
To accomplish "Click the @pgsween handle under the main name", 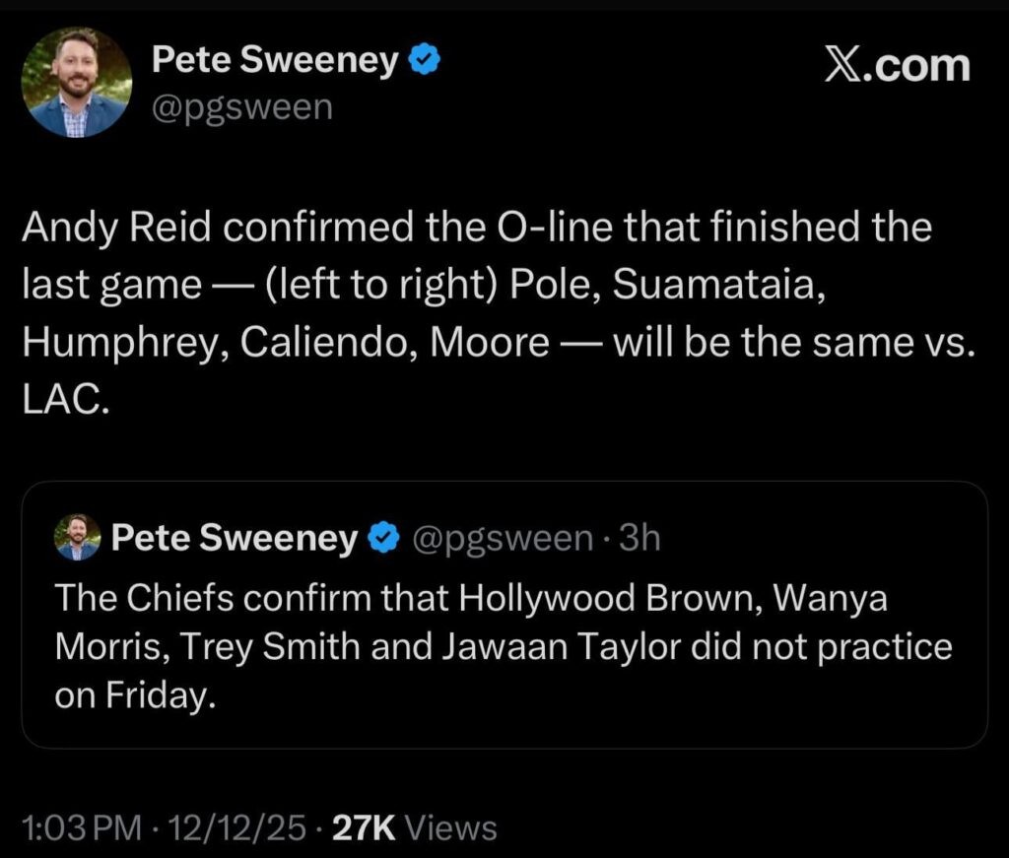I will pyautogui.click(x=240, y=106).
